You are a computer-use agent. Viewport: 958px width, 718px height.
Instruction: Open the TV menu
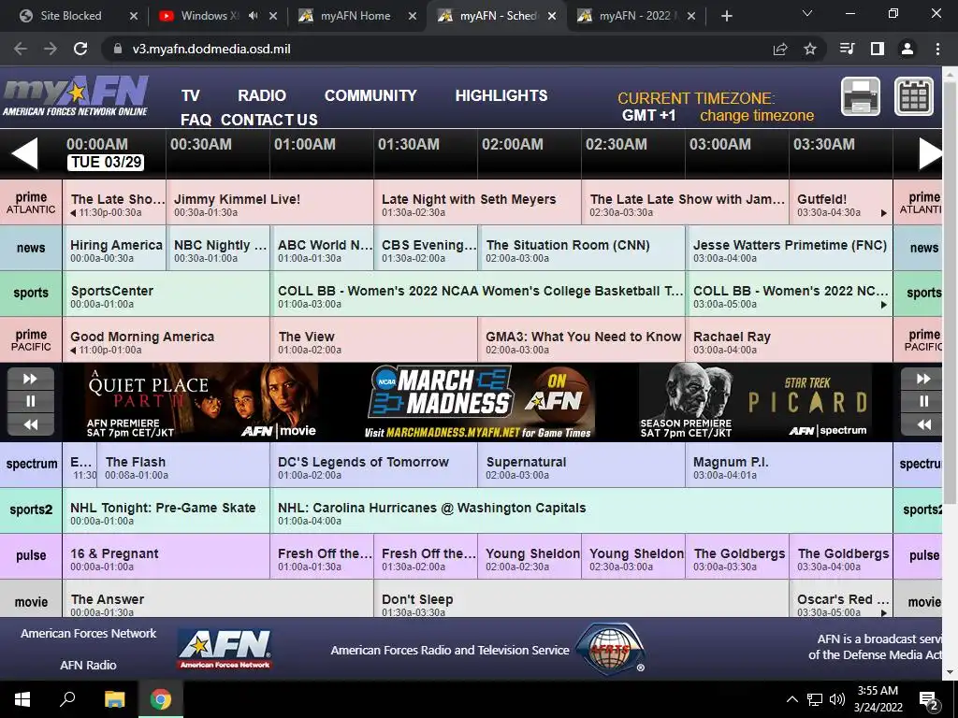[x=191, y=96]
